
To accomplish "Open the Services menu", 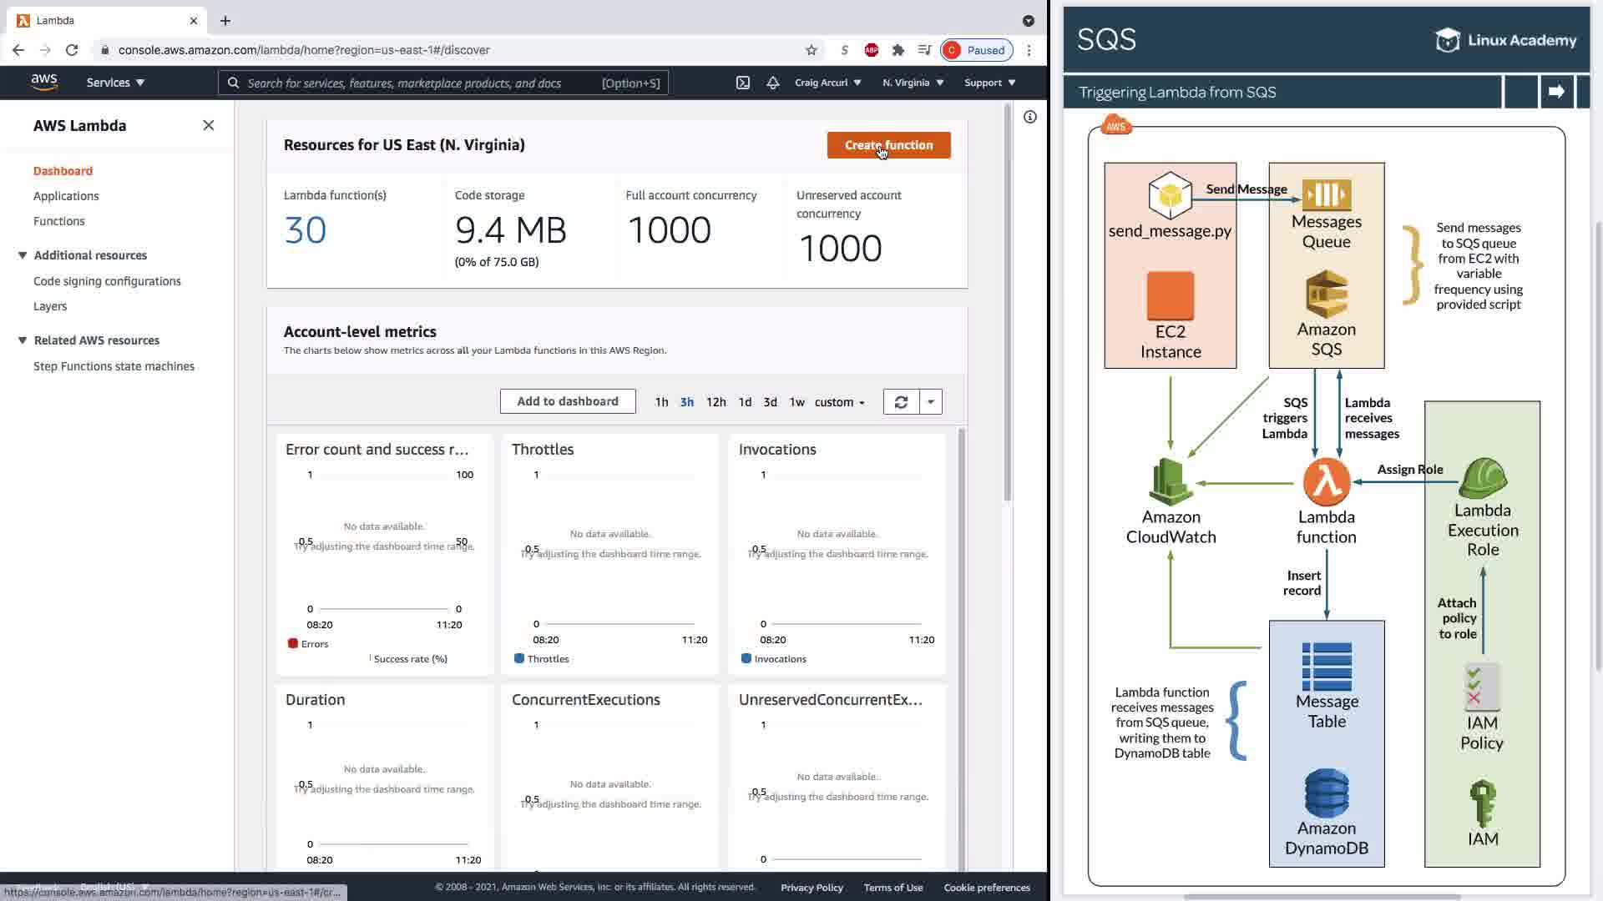I will 115,83.
